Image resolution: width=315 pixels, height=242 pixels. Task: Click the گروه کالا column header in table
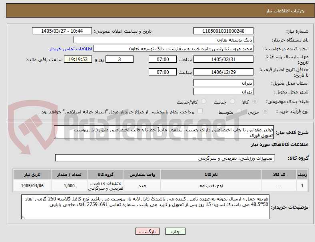[x=106, y=175]
